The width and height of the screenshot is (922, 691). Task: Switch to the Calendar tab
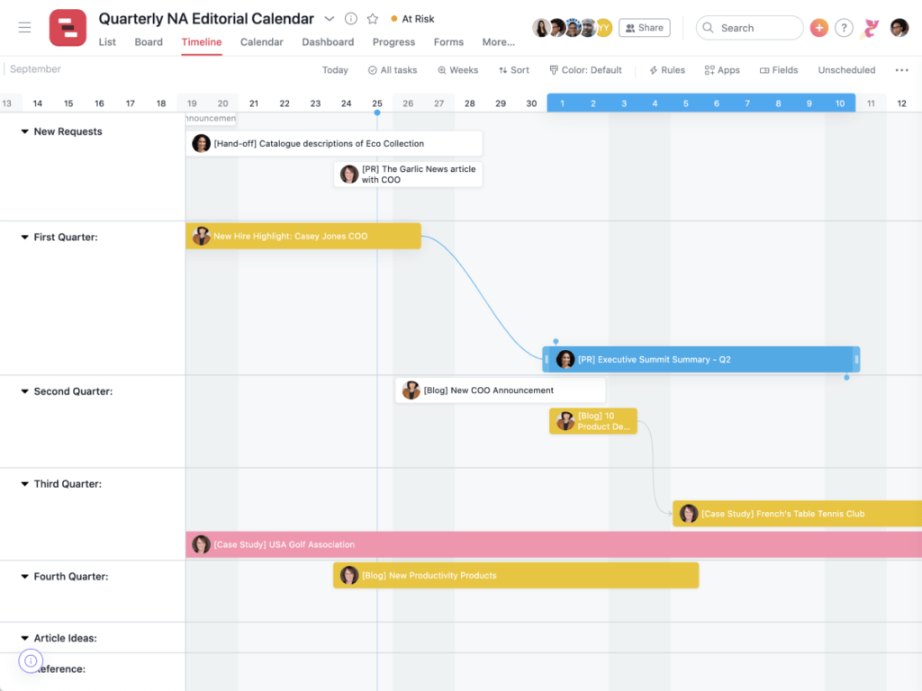point(261,41)
